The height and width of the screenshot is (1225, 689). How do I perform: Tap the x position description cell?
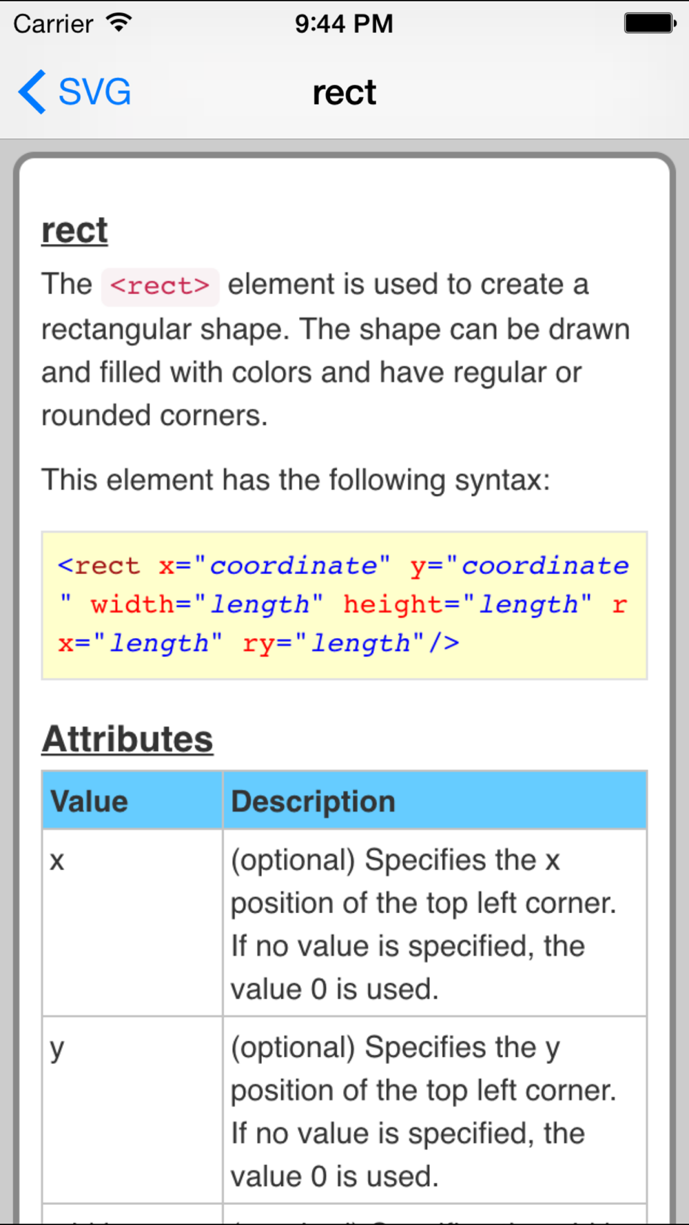(435, 923)
